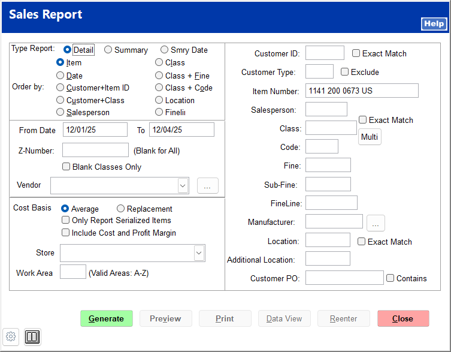Click the settings gear icon

pyautogui.click(x=10, y=336)
